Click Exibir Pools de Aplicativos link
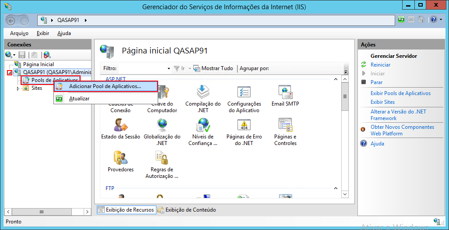Image resolution: width=449 pixels, height=230 pixels. point(400,93)
